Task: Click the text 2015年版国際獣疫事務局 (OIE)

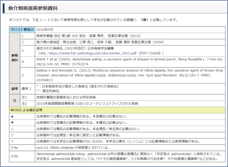Action: 60,103
